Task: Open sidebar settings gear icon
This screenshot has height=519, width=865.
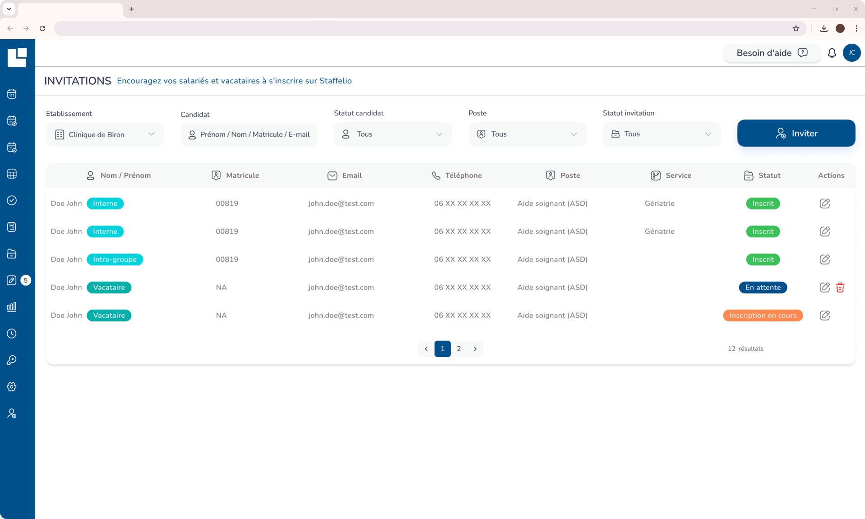Action: (x=12, y=387)
